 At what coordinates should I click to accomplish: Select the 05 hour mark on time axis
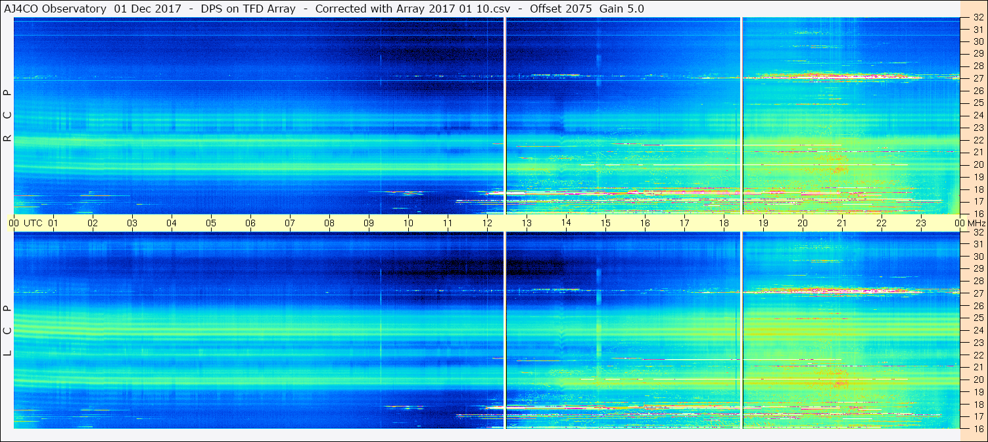pyautogui.click(x=211, y=223)
